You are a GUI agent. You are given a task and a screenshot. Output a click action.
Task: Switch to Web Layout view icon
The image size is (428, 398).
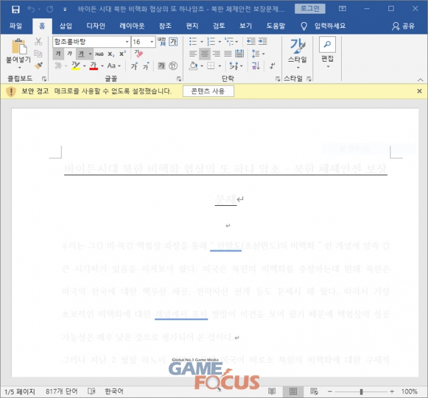click(313, 392)
